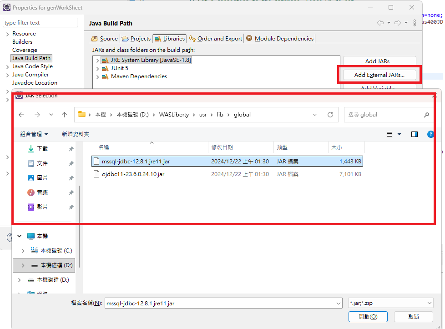Viewport: 445px width, 329px height.
Task: Expand Maven Dependencies node
Action: (x=97, y=76)
